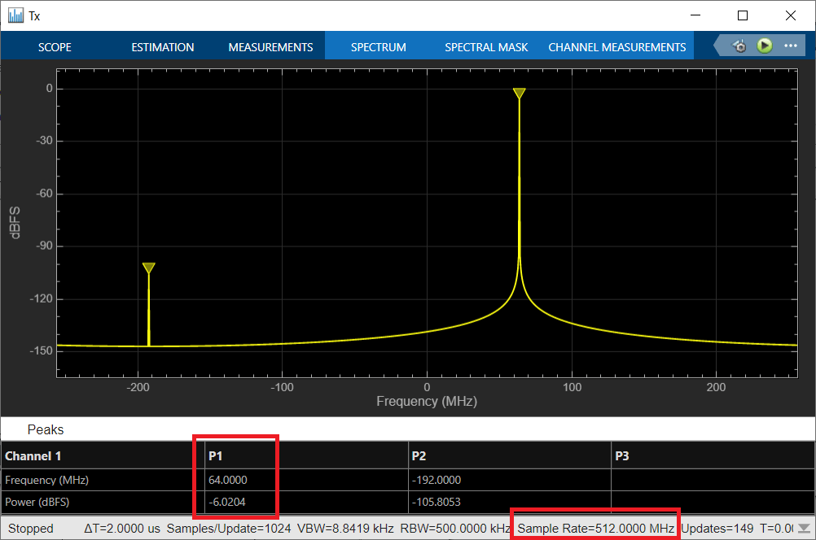
Task: Click the Channel 1 table header
Action: pos(33,455)
